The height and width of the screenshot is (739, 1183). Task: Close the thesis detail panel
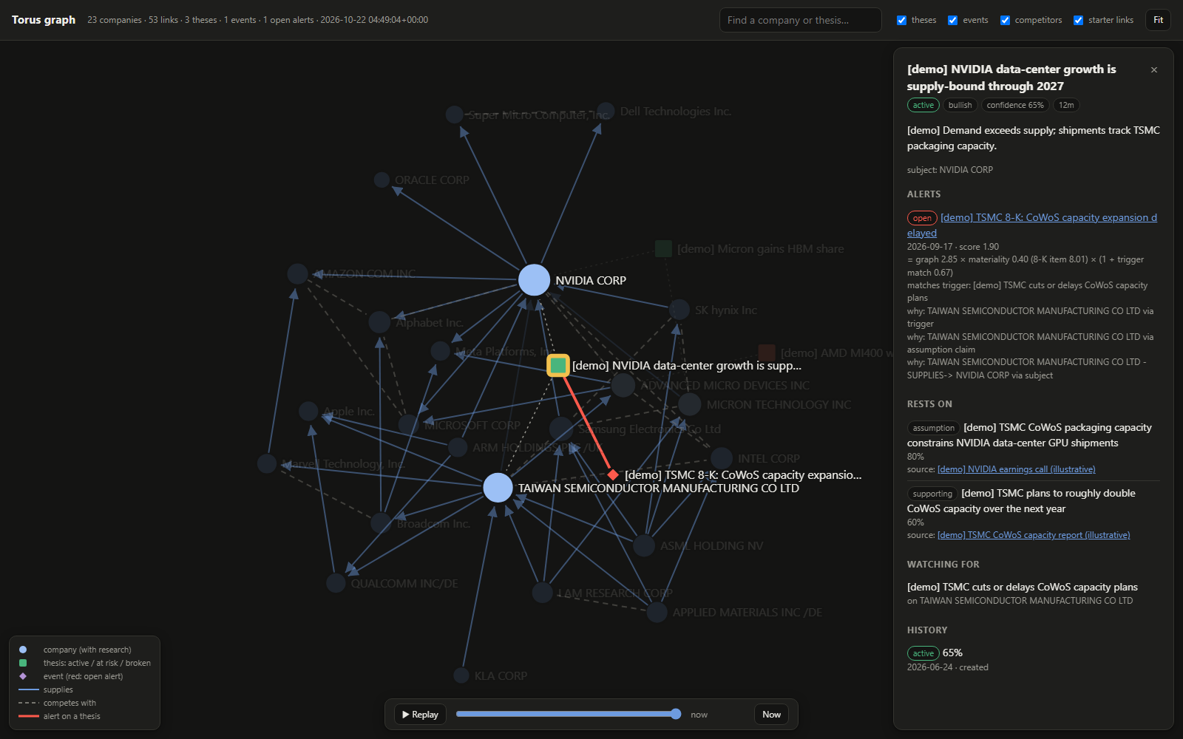pos(1154,69)
